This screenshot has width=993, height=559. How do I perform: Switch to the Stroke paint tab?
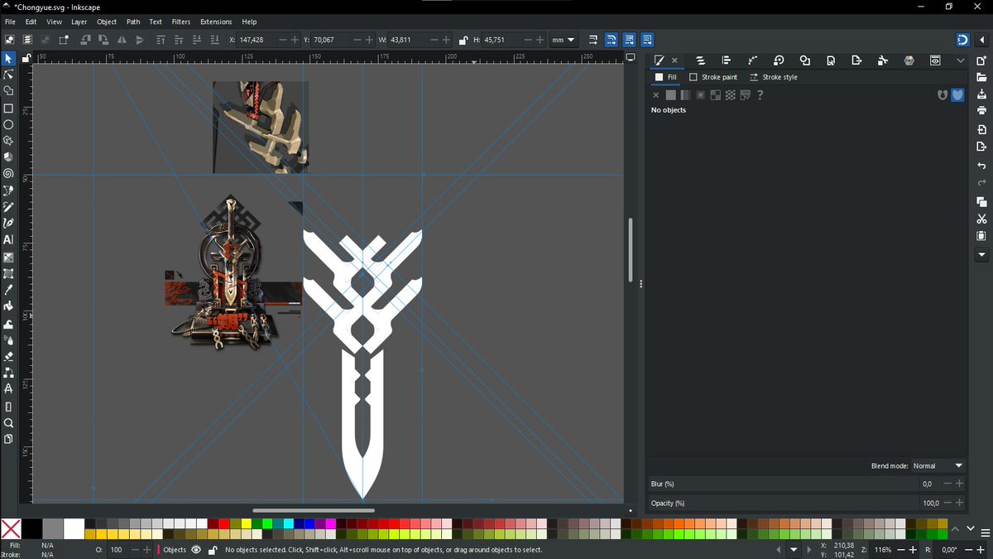(713, 77)
